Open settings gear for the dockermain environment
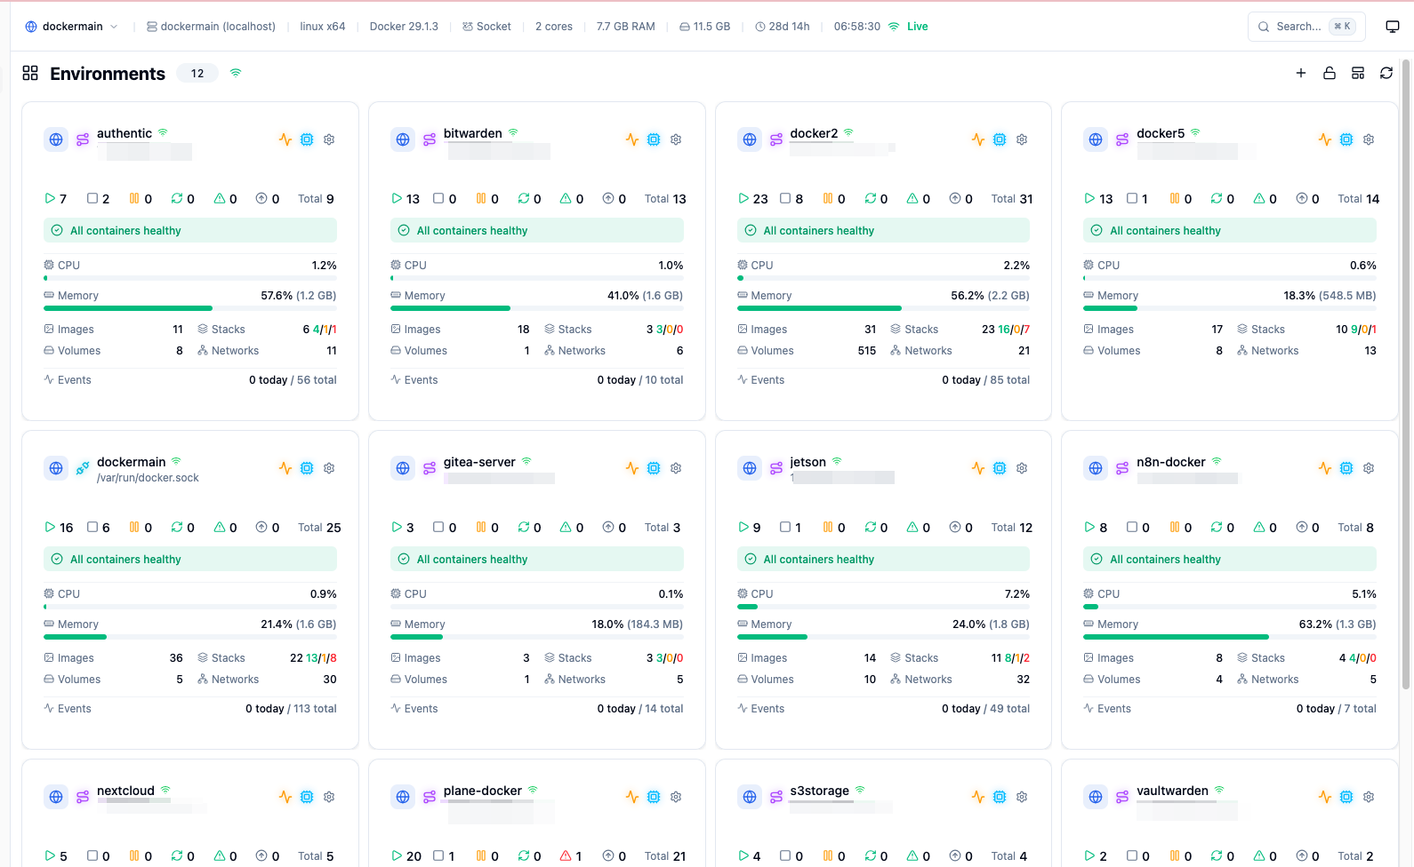Viewport: 1414px width, 867px height. point(329,468)
